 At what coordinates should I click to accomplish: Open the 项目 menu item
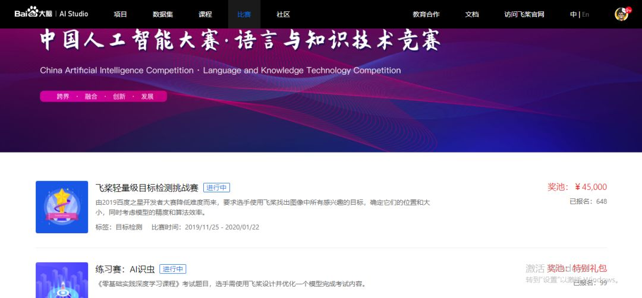pos(120,14)
